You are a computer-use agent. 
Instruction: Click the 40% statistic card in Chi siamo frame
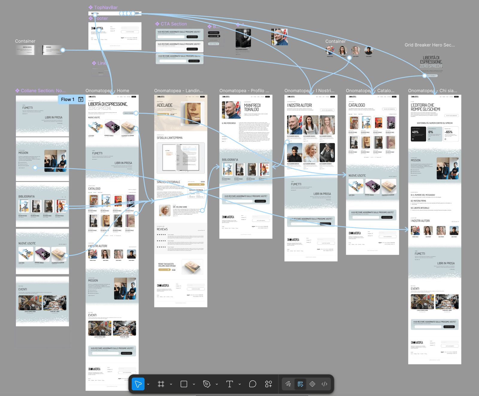[x=418, y=134]
